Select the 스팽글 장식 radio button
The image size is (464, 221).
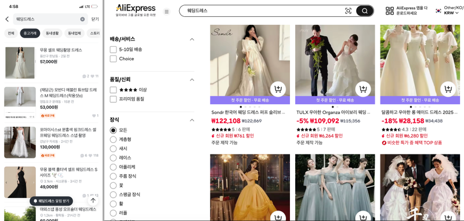(x=113, y=195)
